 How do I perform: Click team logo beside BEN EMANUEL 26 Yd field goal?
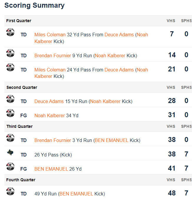tap(10, 166)
